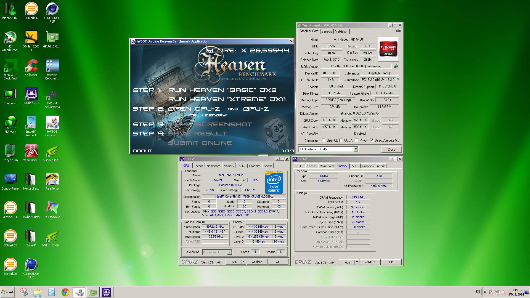Toggle the CUDA checkbox in GPU-Z

pyautogui.click(x=341, y=140)
